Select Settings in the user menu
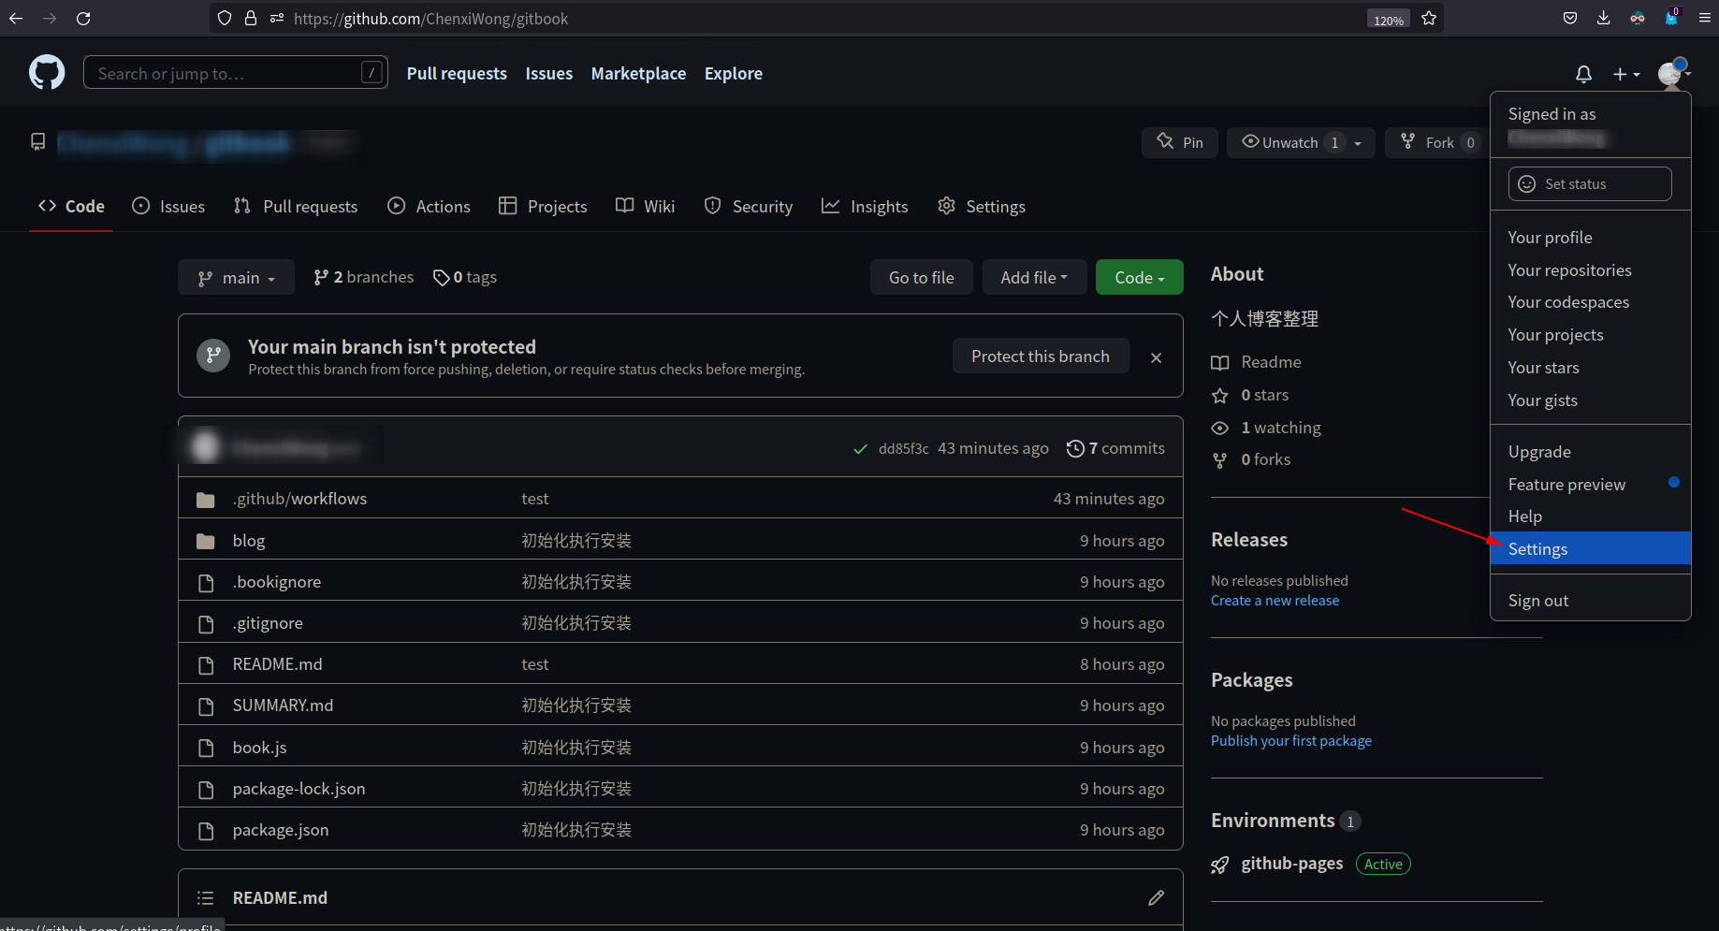 [x=1591, y=548]
